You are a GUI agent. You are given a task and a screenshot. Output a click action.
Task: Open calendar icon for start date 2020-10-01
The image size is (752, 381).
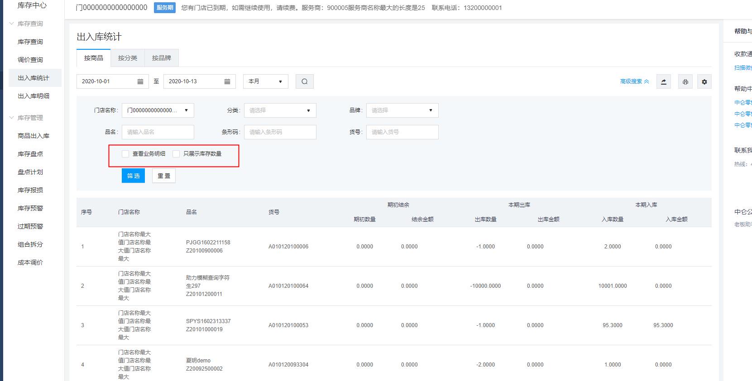[140, 81]
